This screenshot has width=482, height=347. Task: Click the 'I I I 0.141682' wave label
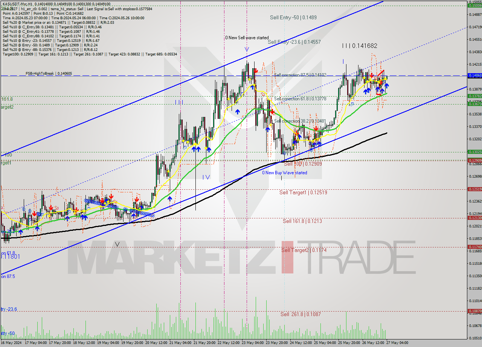tap(360, 46)
